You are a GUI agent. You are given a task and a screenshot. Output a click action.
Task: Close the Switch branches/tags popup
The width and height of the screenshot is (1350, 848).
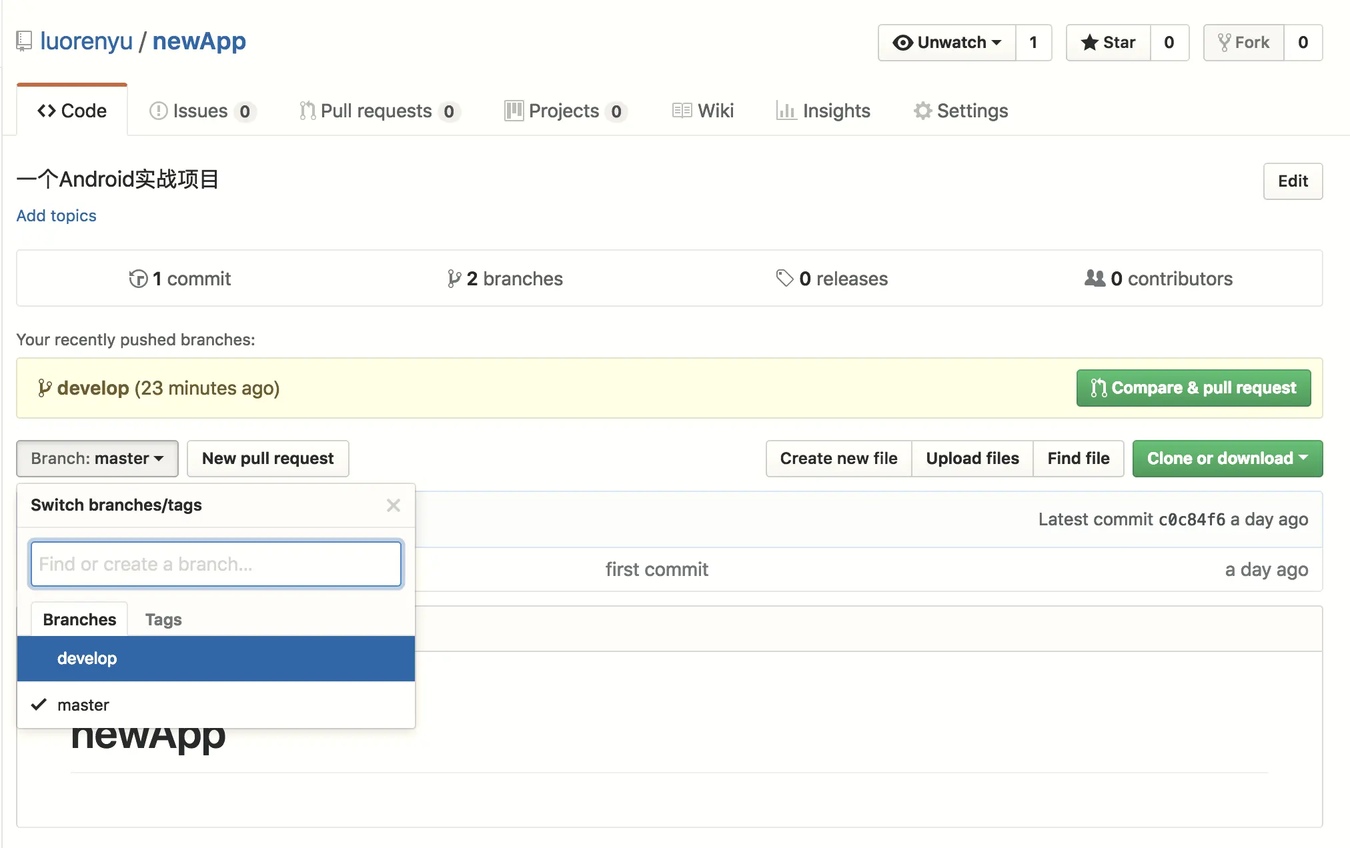[394, 505]
